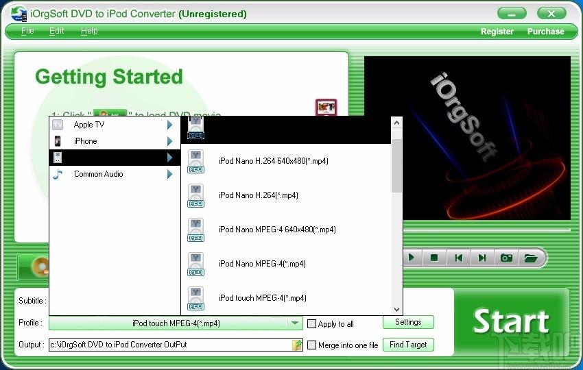Image resolution: width=583 pixels, height=370 pixels.
Task: Choose Common Audio in the profile menu
Action: tap(115, 174)
